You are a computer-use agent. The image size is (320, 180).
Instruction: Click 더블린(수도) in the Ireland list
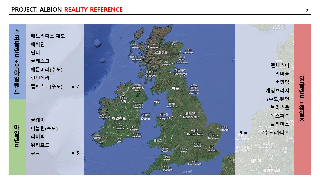point(44,129)
